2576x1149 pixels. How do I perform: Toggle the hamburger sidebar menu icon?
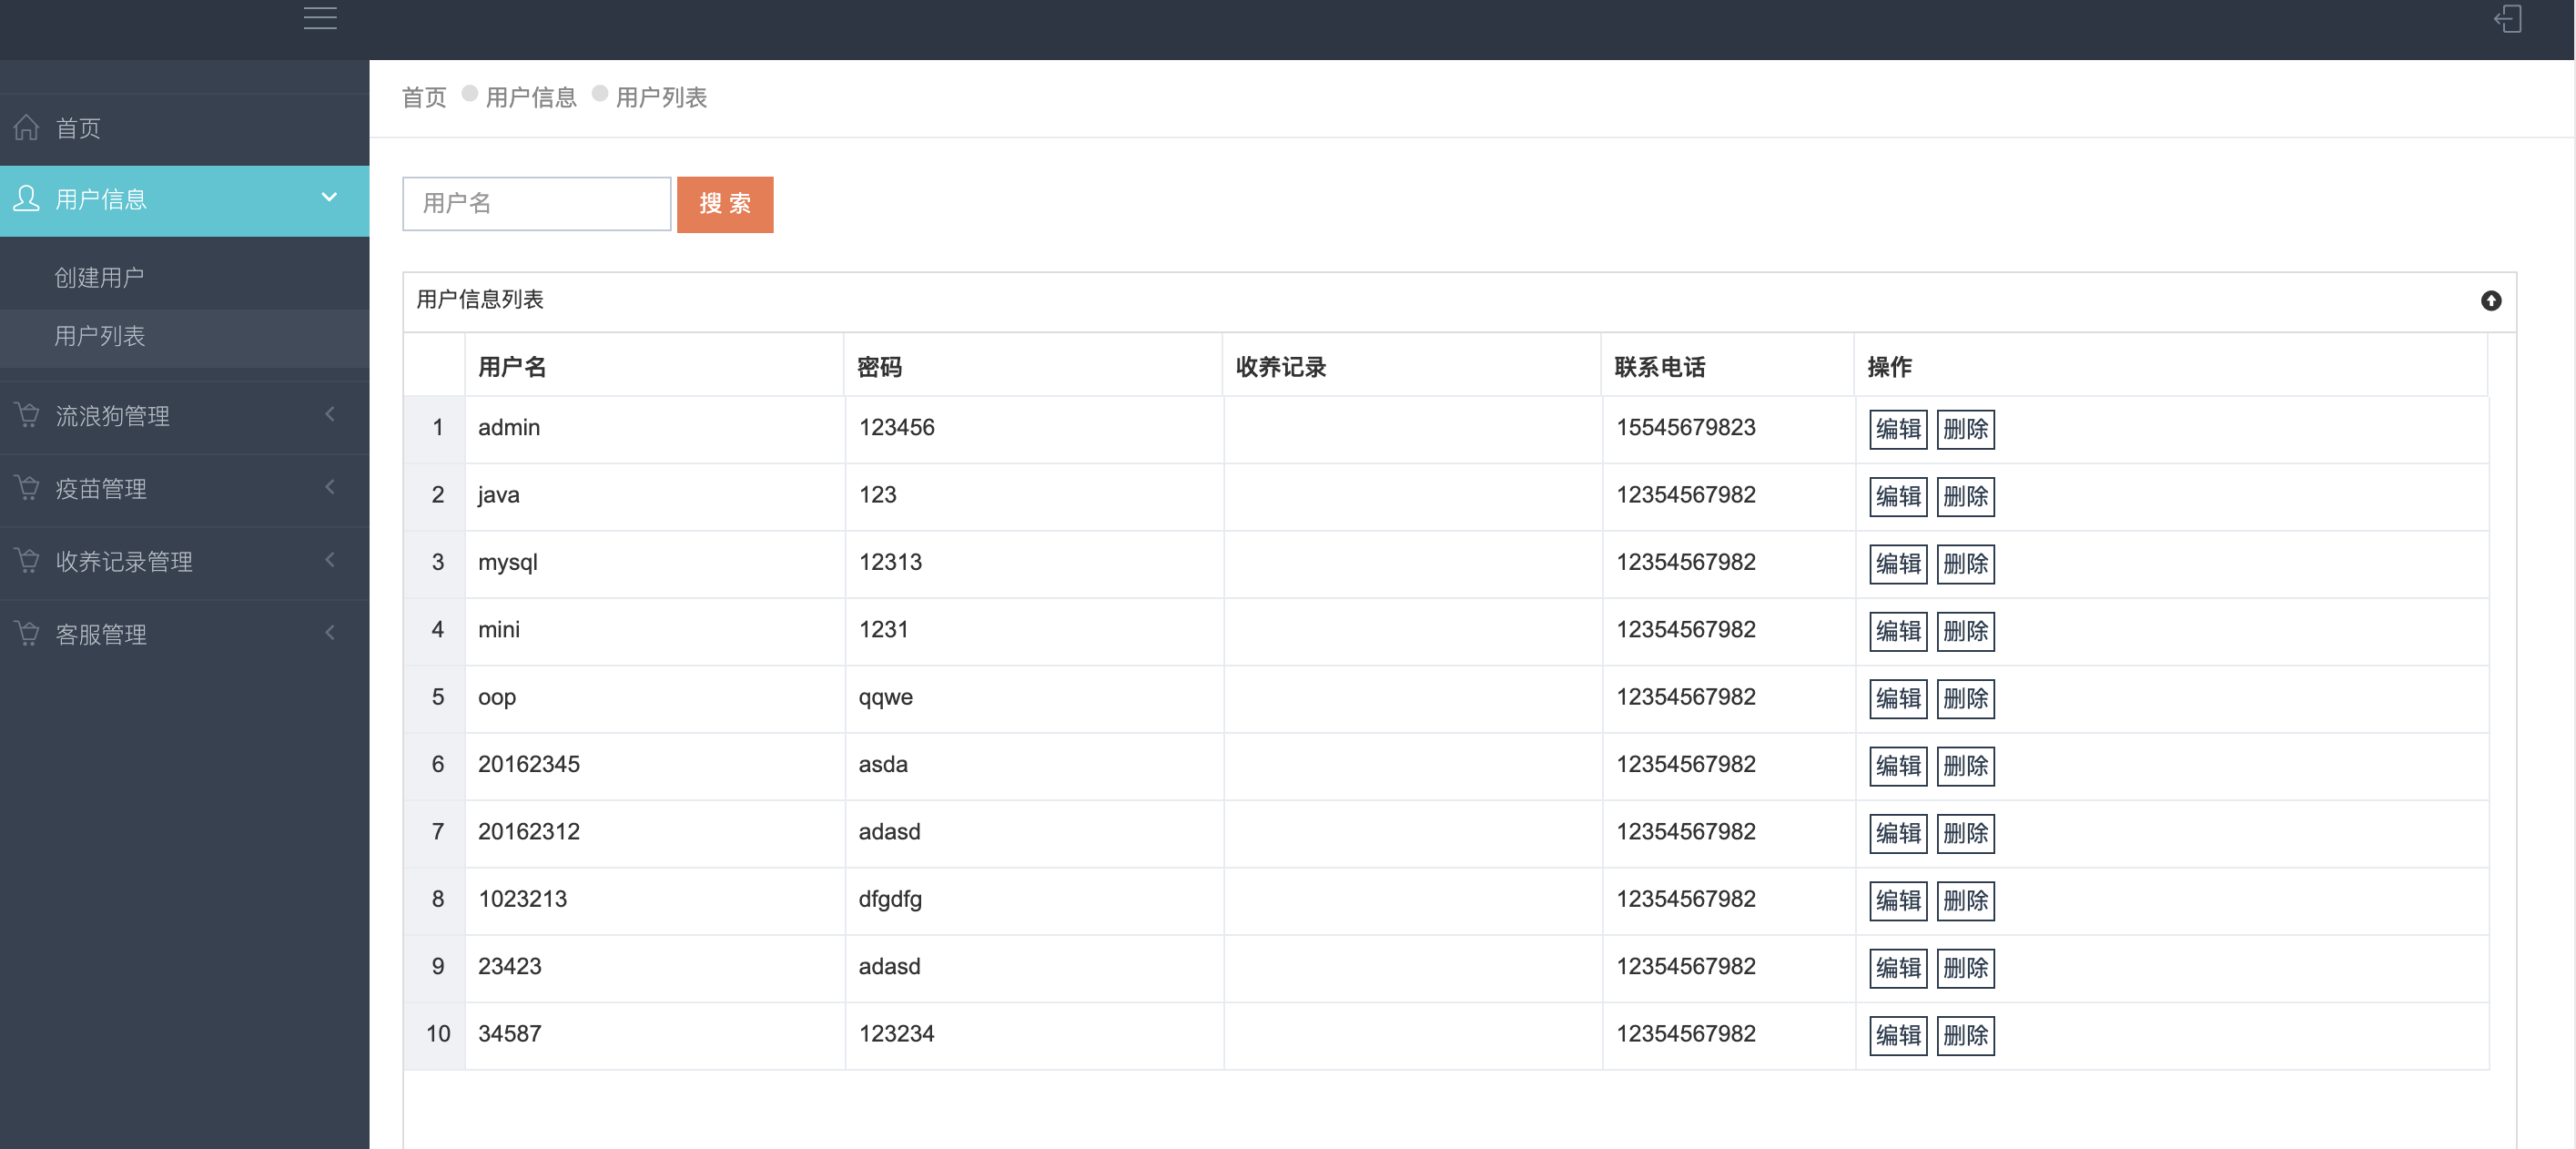click(320, 18)
